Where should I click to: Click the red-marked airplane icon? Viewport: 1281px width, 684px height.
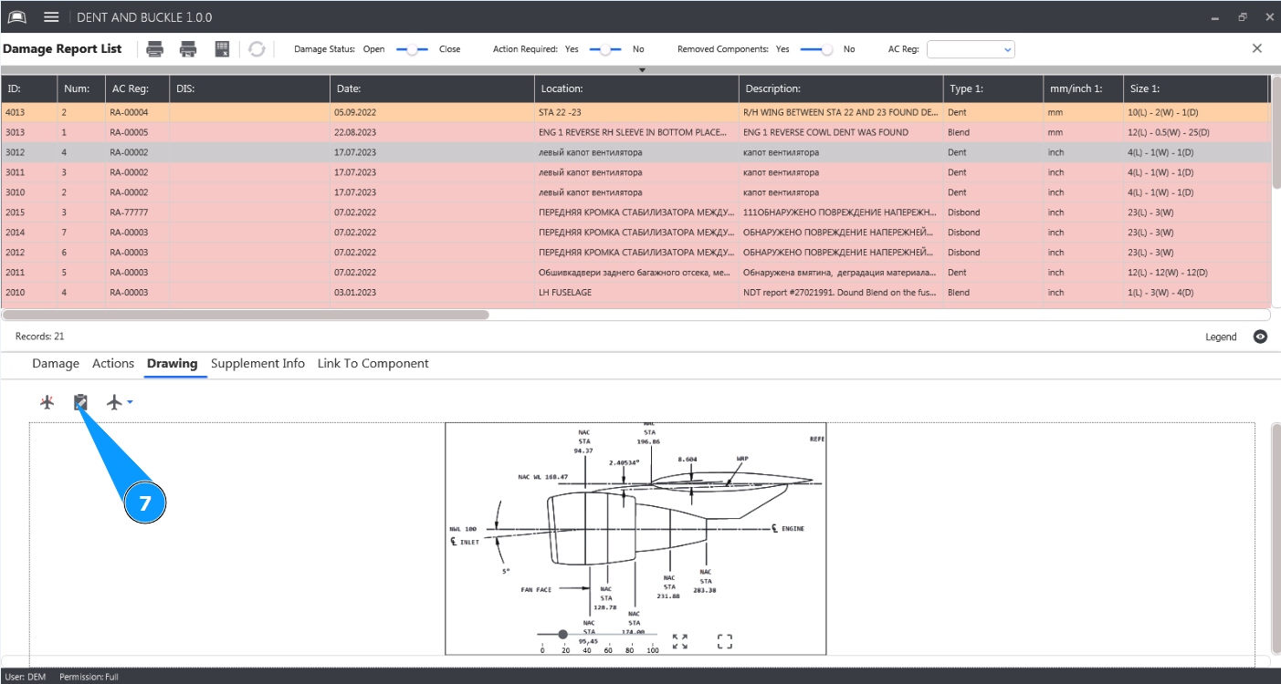click(x=47, y=402)
